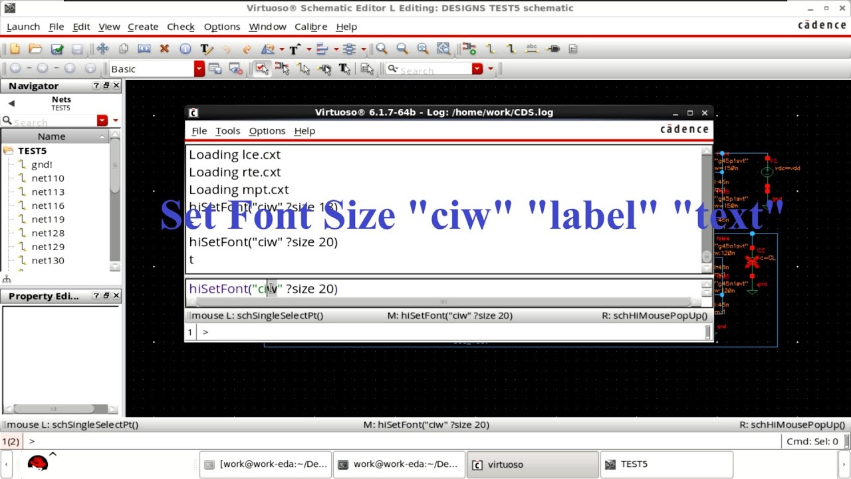Click the Name column header in Navigator
The height and width of the screenshot is (479, 851).
55,136
